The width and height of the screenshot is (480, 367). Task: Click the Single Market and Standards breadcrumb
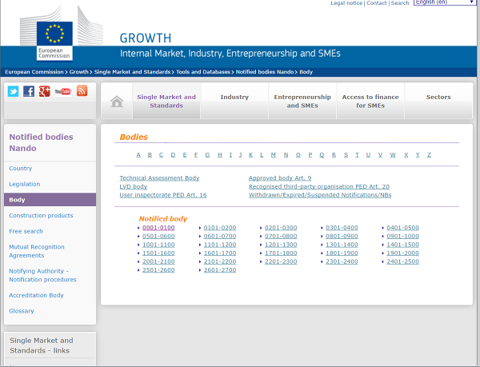pos(132,72)
